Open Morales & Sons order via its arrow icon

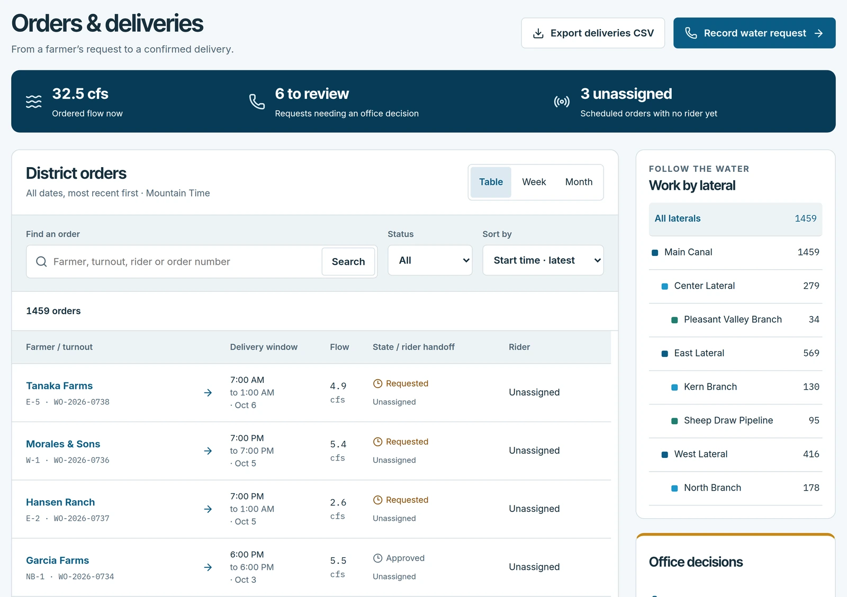pos(208,451)
